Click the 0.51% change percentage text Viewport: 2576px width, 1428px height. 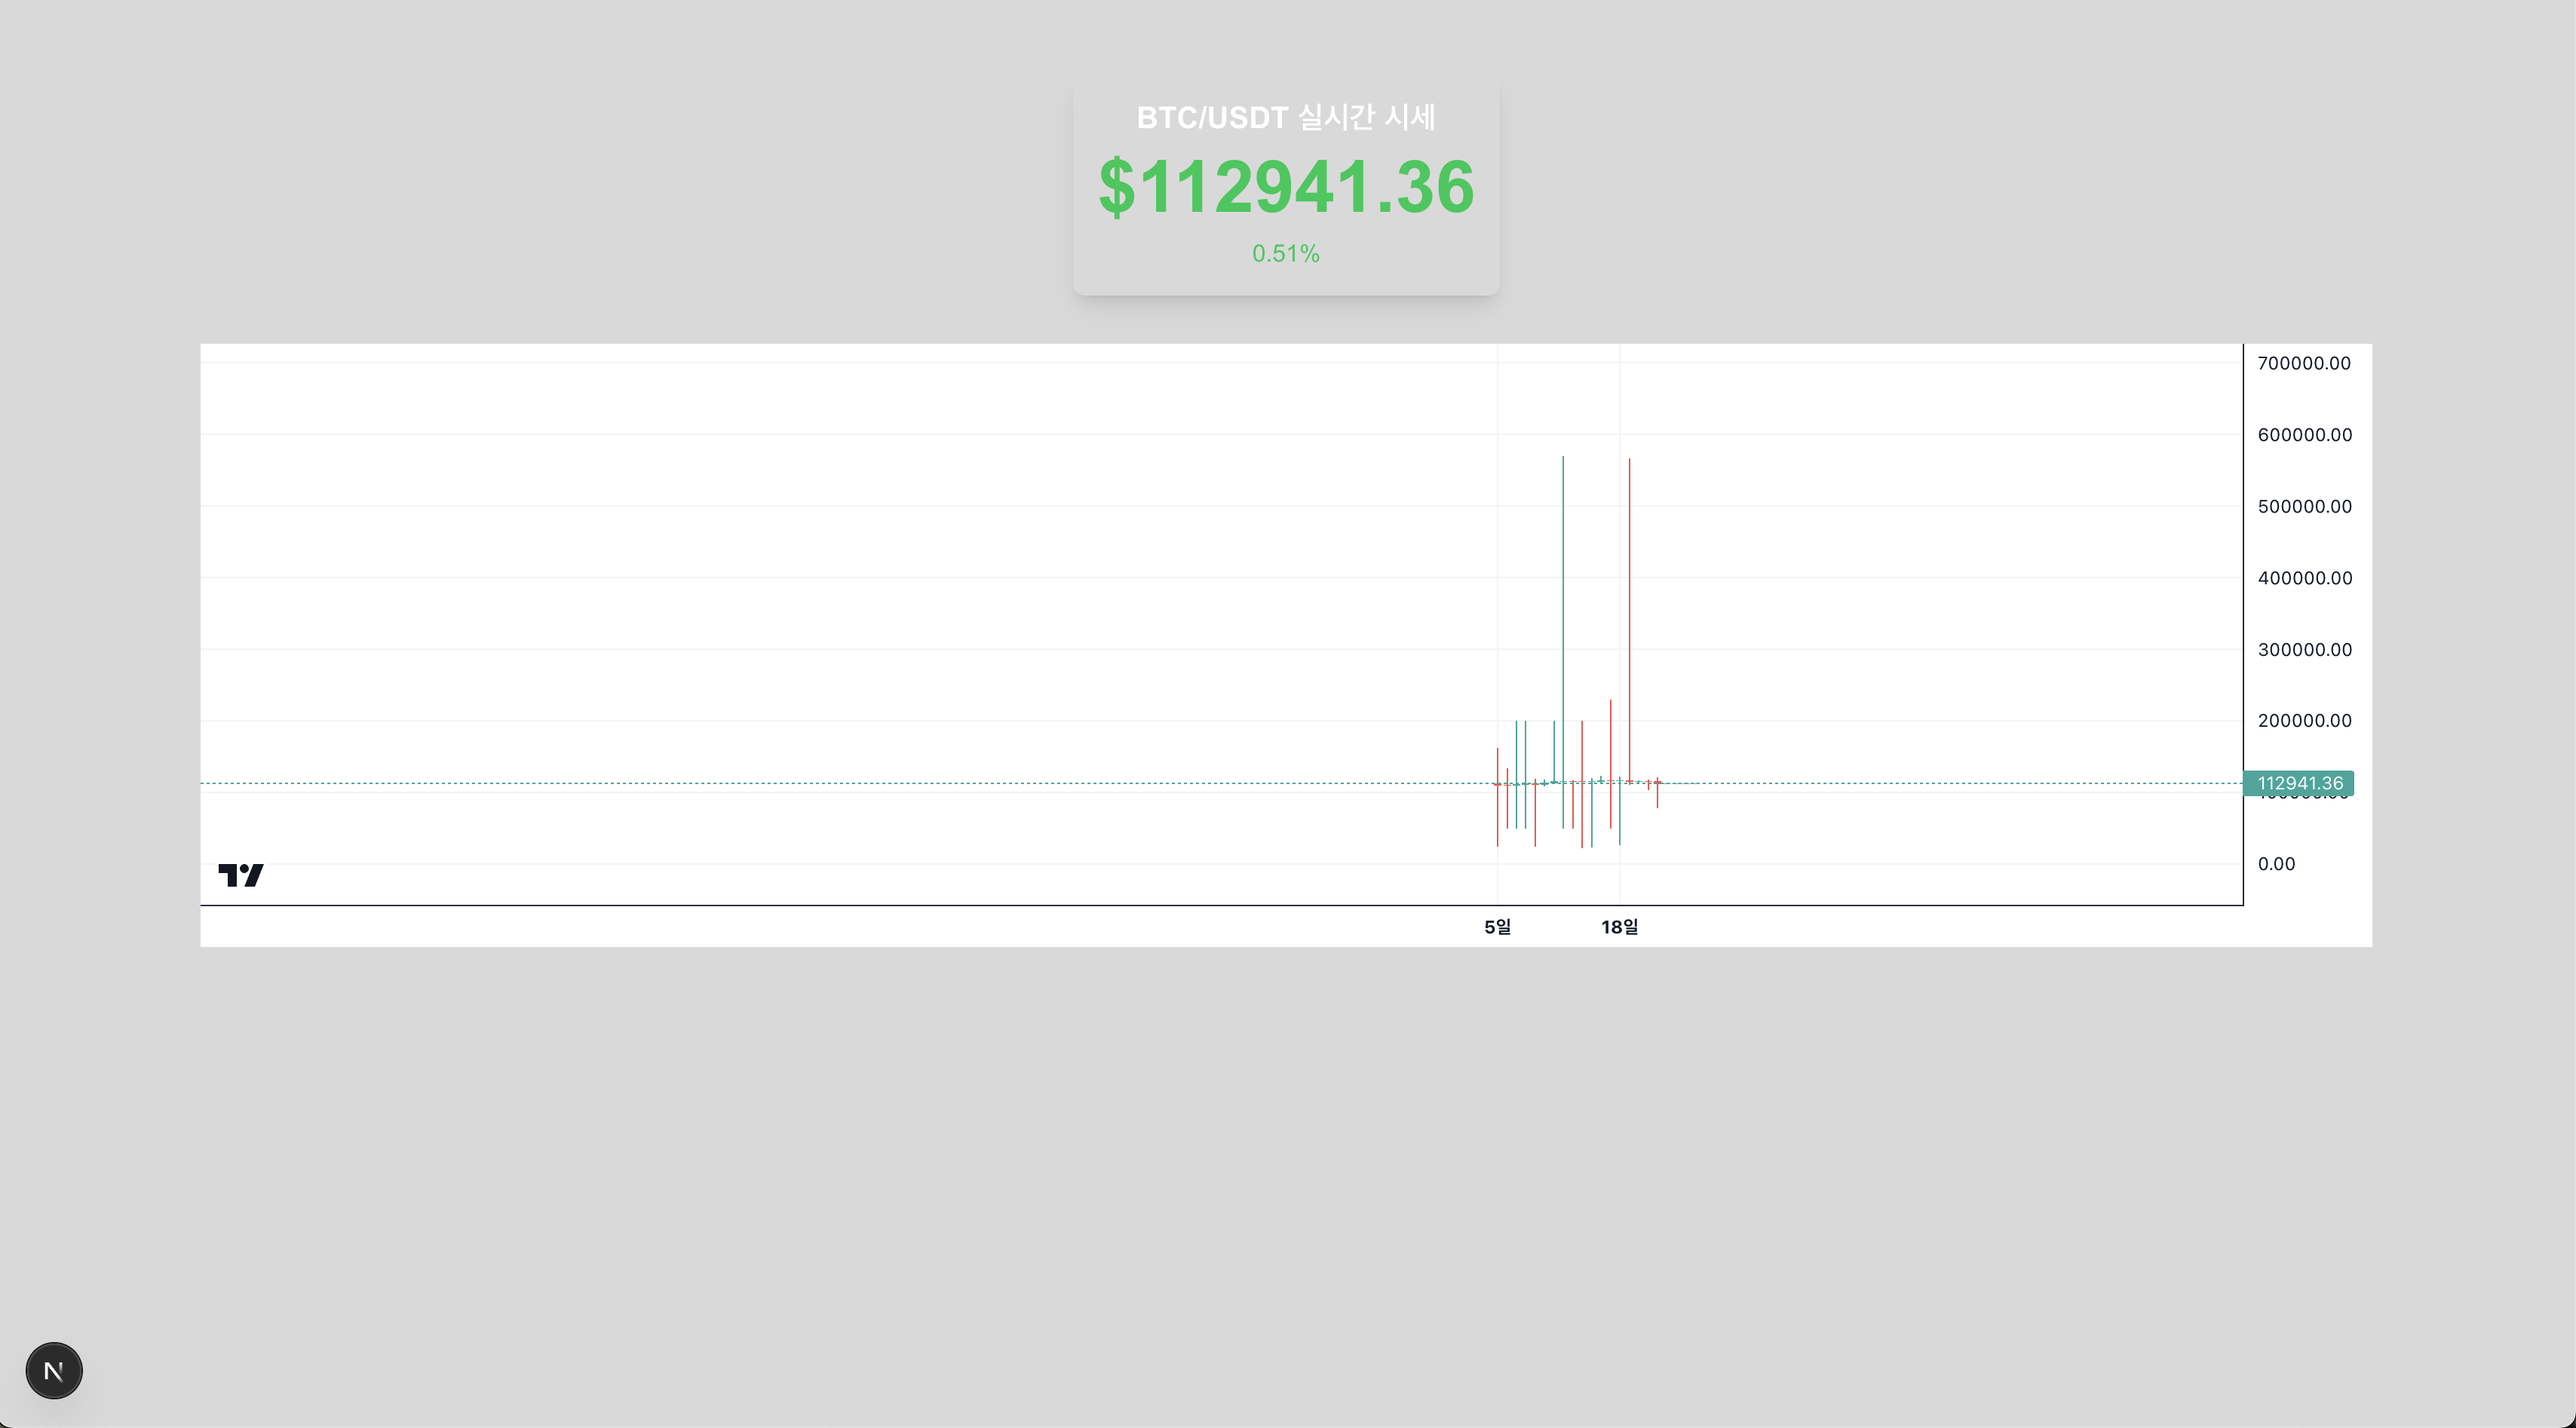(1286, 254)
